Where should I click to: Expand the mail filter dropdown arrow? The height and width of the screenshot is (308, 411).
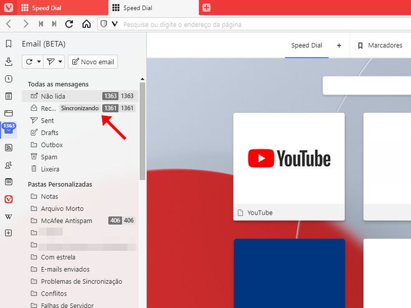60,62
